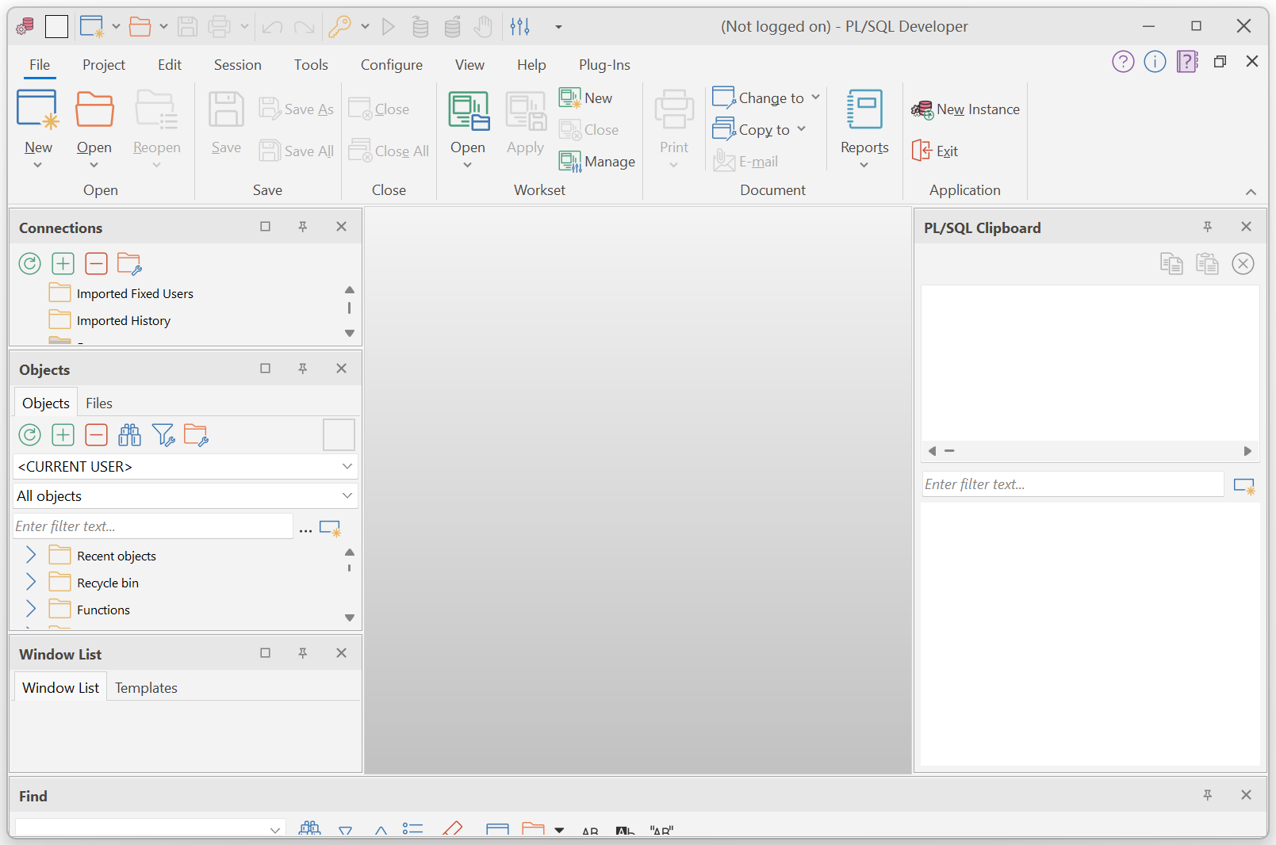Pin the Find panel
Viewport: 1276px width, 845px height.
pyautogui.click(x=1208, y=795)
